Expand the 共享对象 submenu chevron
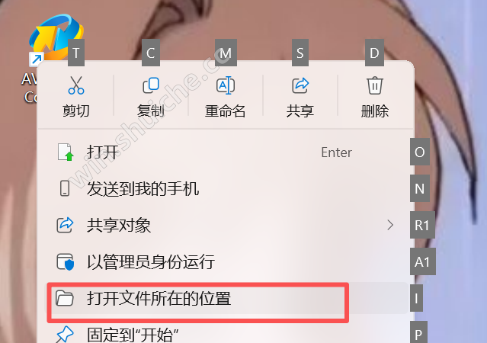This screenshot has width=487, height=343. (390, 225)
